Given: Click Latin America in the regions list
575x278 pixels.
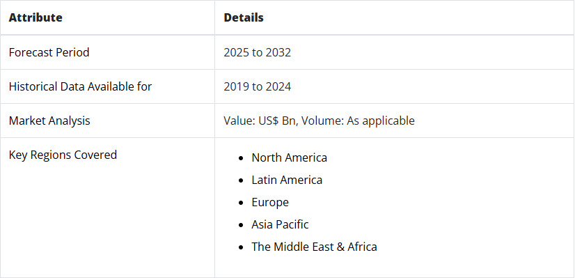Looking at the screenshot, I should tap(287, 180).
